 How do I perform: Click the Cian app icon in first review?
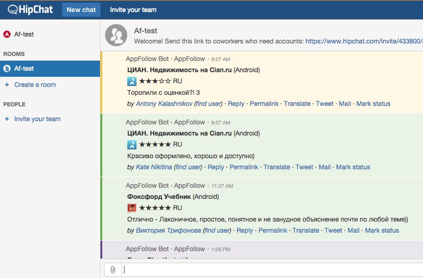(132, 81)
